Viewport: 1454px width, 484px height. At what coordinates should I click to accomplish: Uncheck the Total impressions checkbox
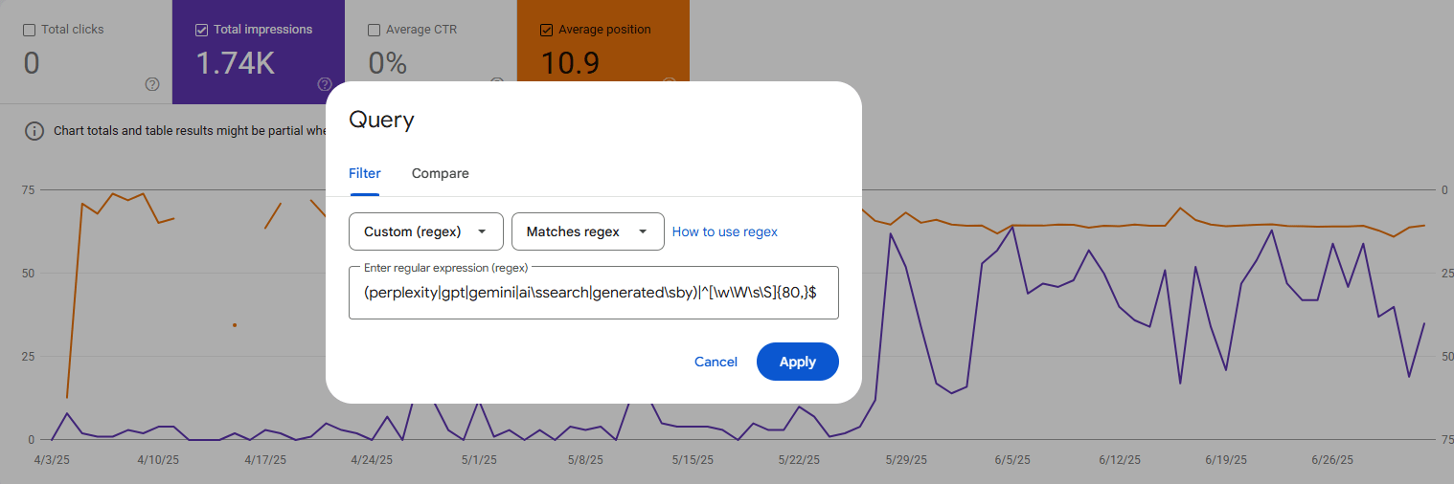(201, 30)
